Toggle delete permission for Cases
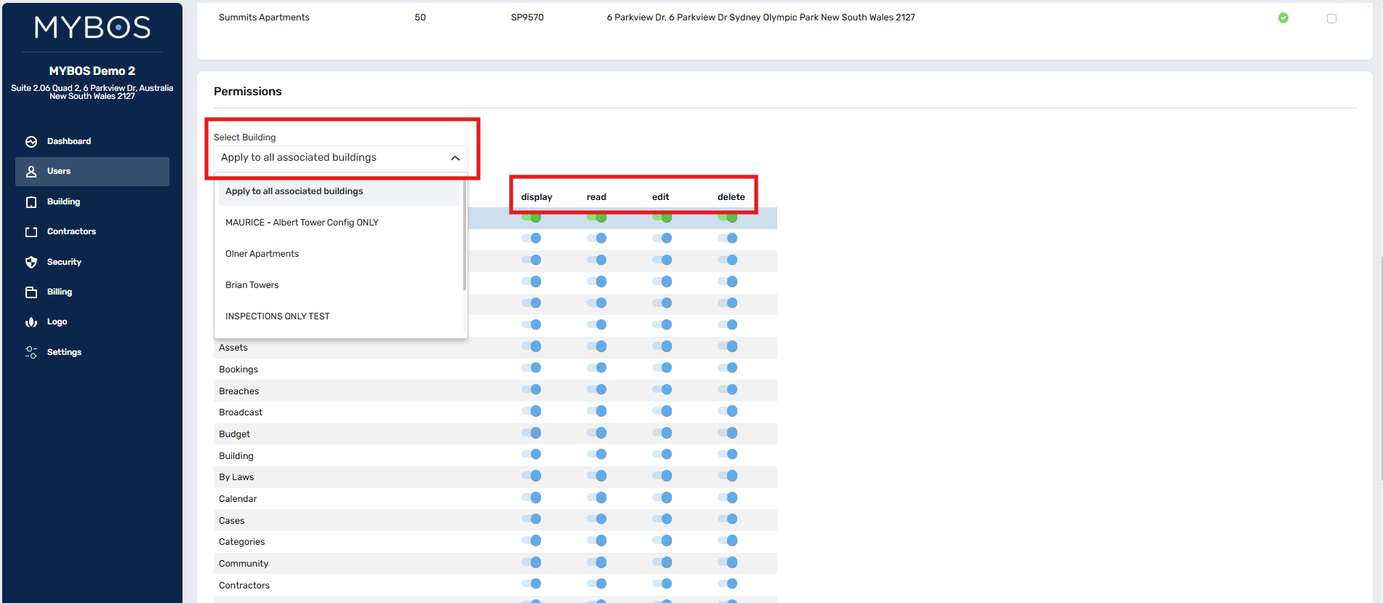Image resolution: width=1383 pixels, height=603 pixels. tap(728, 519)
